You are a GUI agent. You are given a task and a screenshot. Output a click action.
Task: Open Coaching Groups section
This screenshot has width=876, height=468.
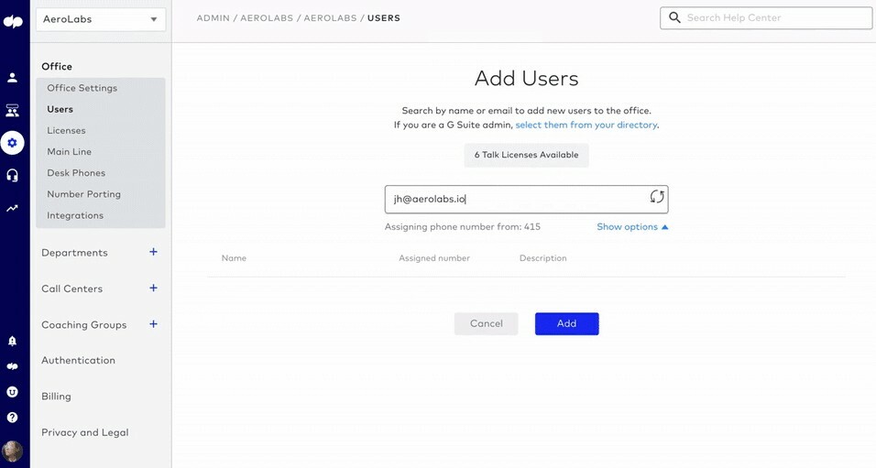click(83, 324)
